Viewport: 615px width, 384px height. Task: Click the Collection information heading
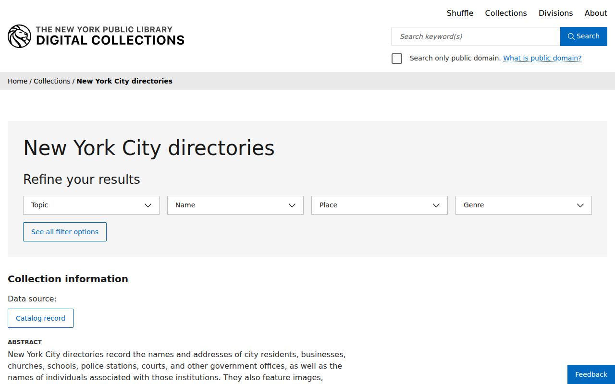click(68, 279)
